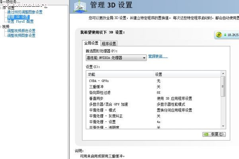Open the 管理更新 link

pyautogui.click(x=158, y=57)
